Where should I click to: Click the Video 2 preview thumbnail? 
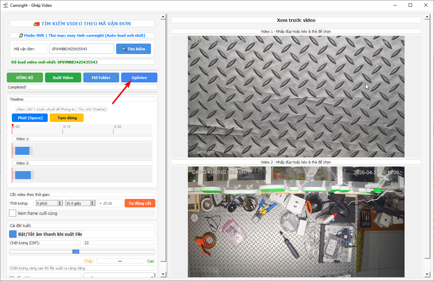[296, 222]
